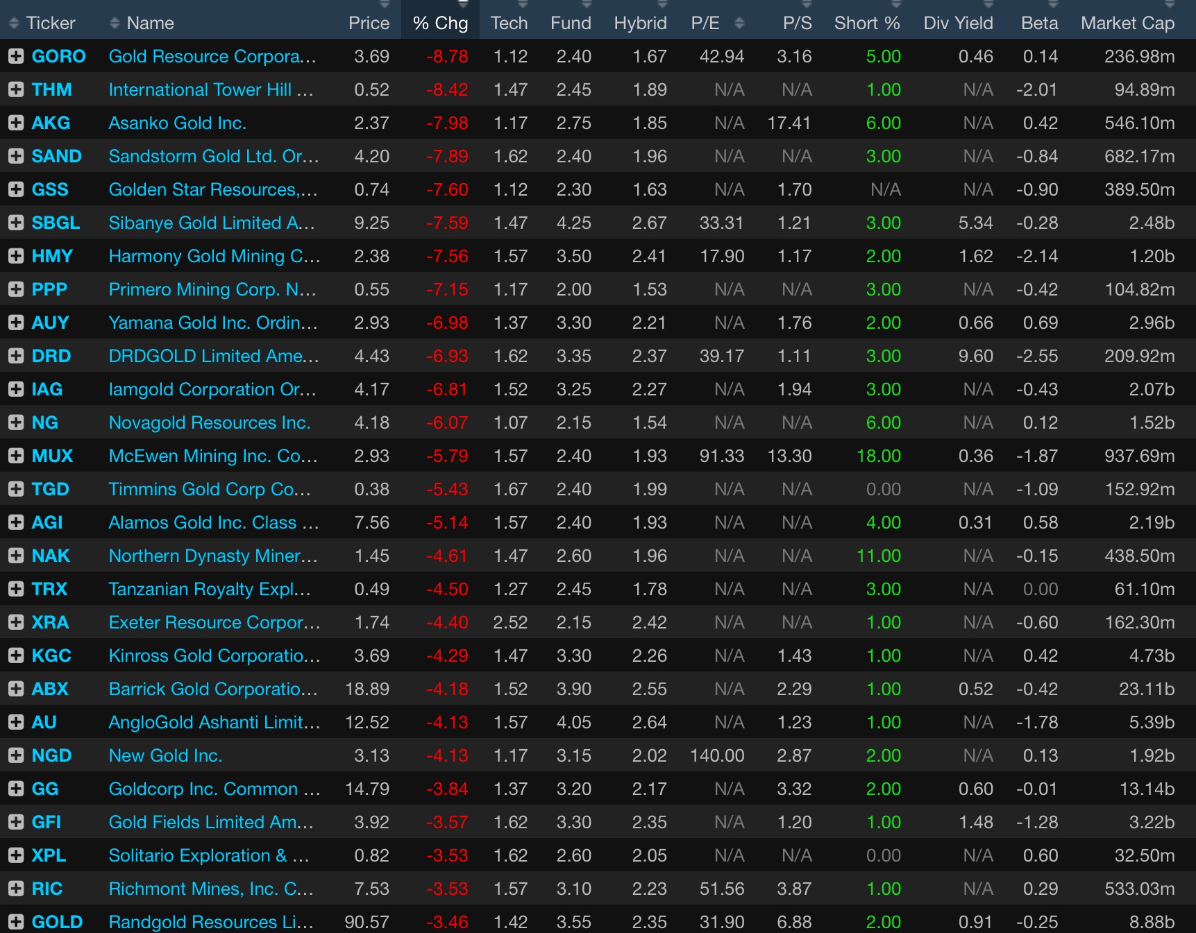
Task: Expand the GORO row plus icon
Action: coord(16,56)
